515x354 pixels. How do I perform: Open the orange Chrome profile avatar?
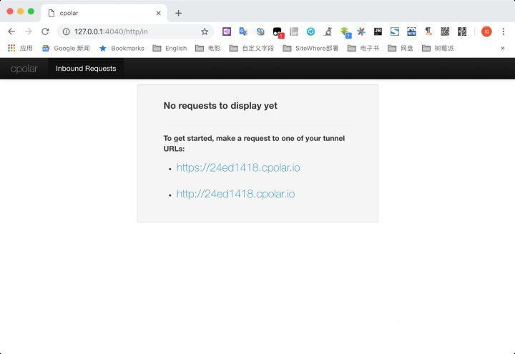486,31
